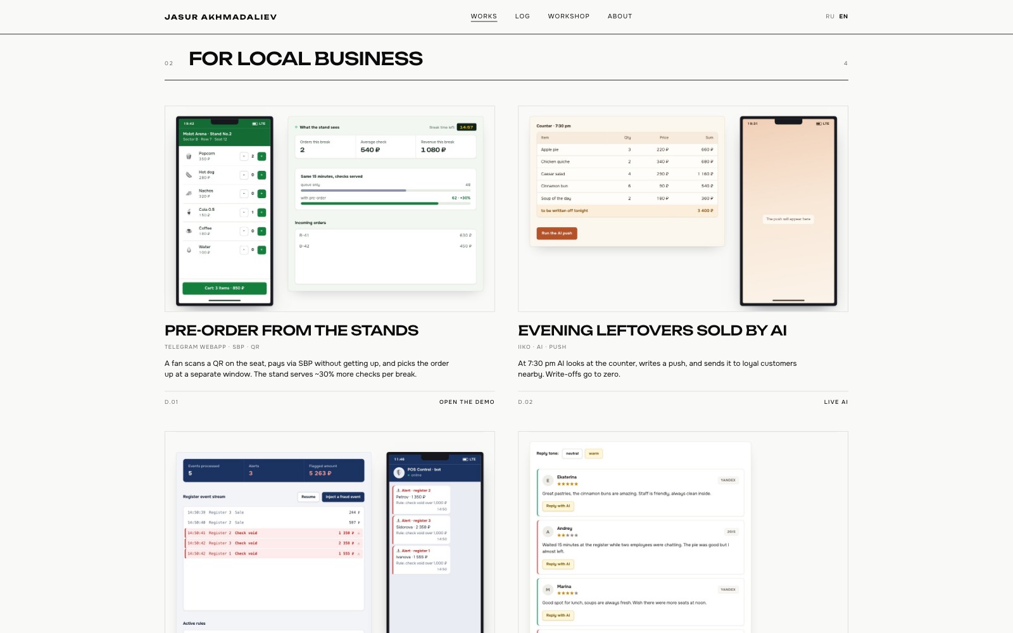This screenshot has height=633, width=1013.
Task: Click the Run the AI push button
Action: (557, 233)
